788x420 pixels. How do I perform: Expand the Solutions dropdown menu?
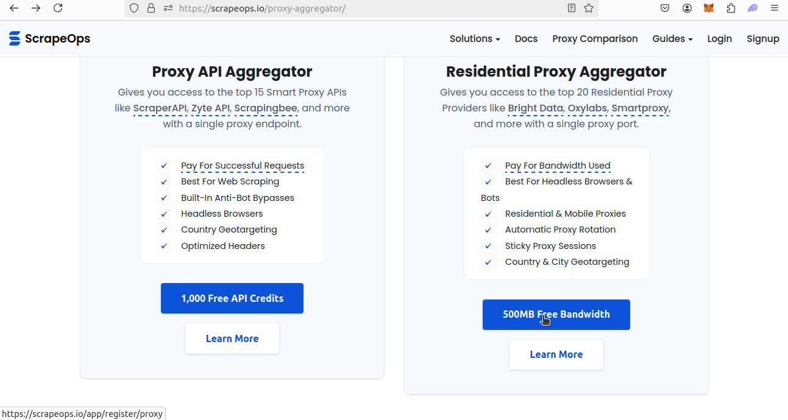pyautogui.click(x=475, y=38)
